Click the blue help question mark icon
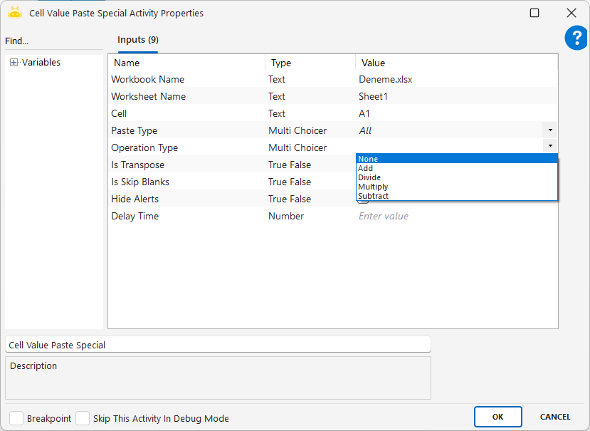 [x=576, y=38]
